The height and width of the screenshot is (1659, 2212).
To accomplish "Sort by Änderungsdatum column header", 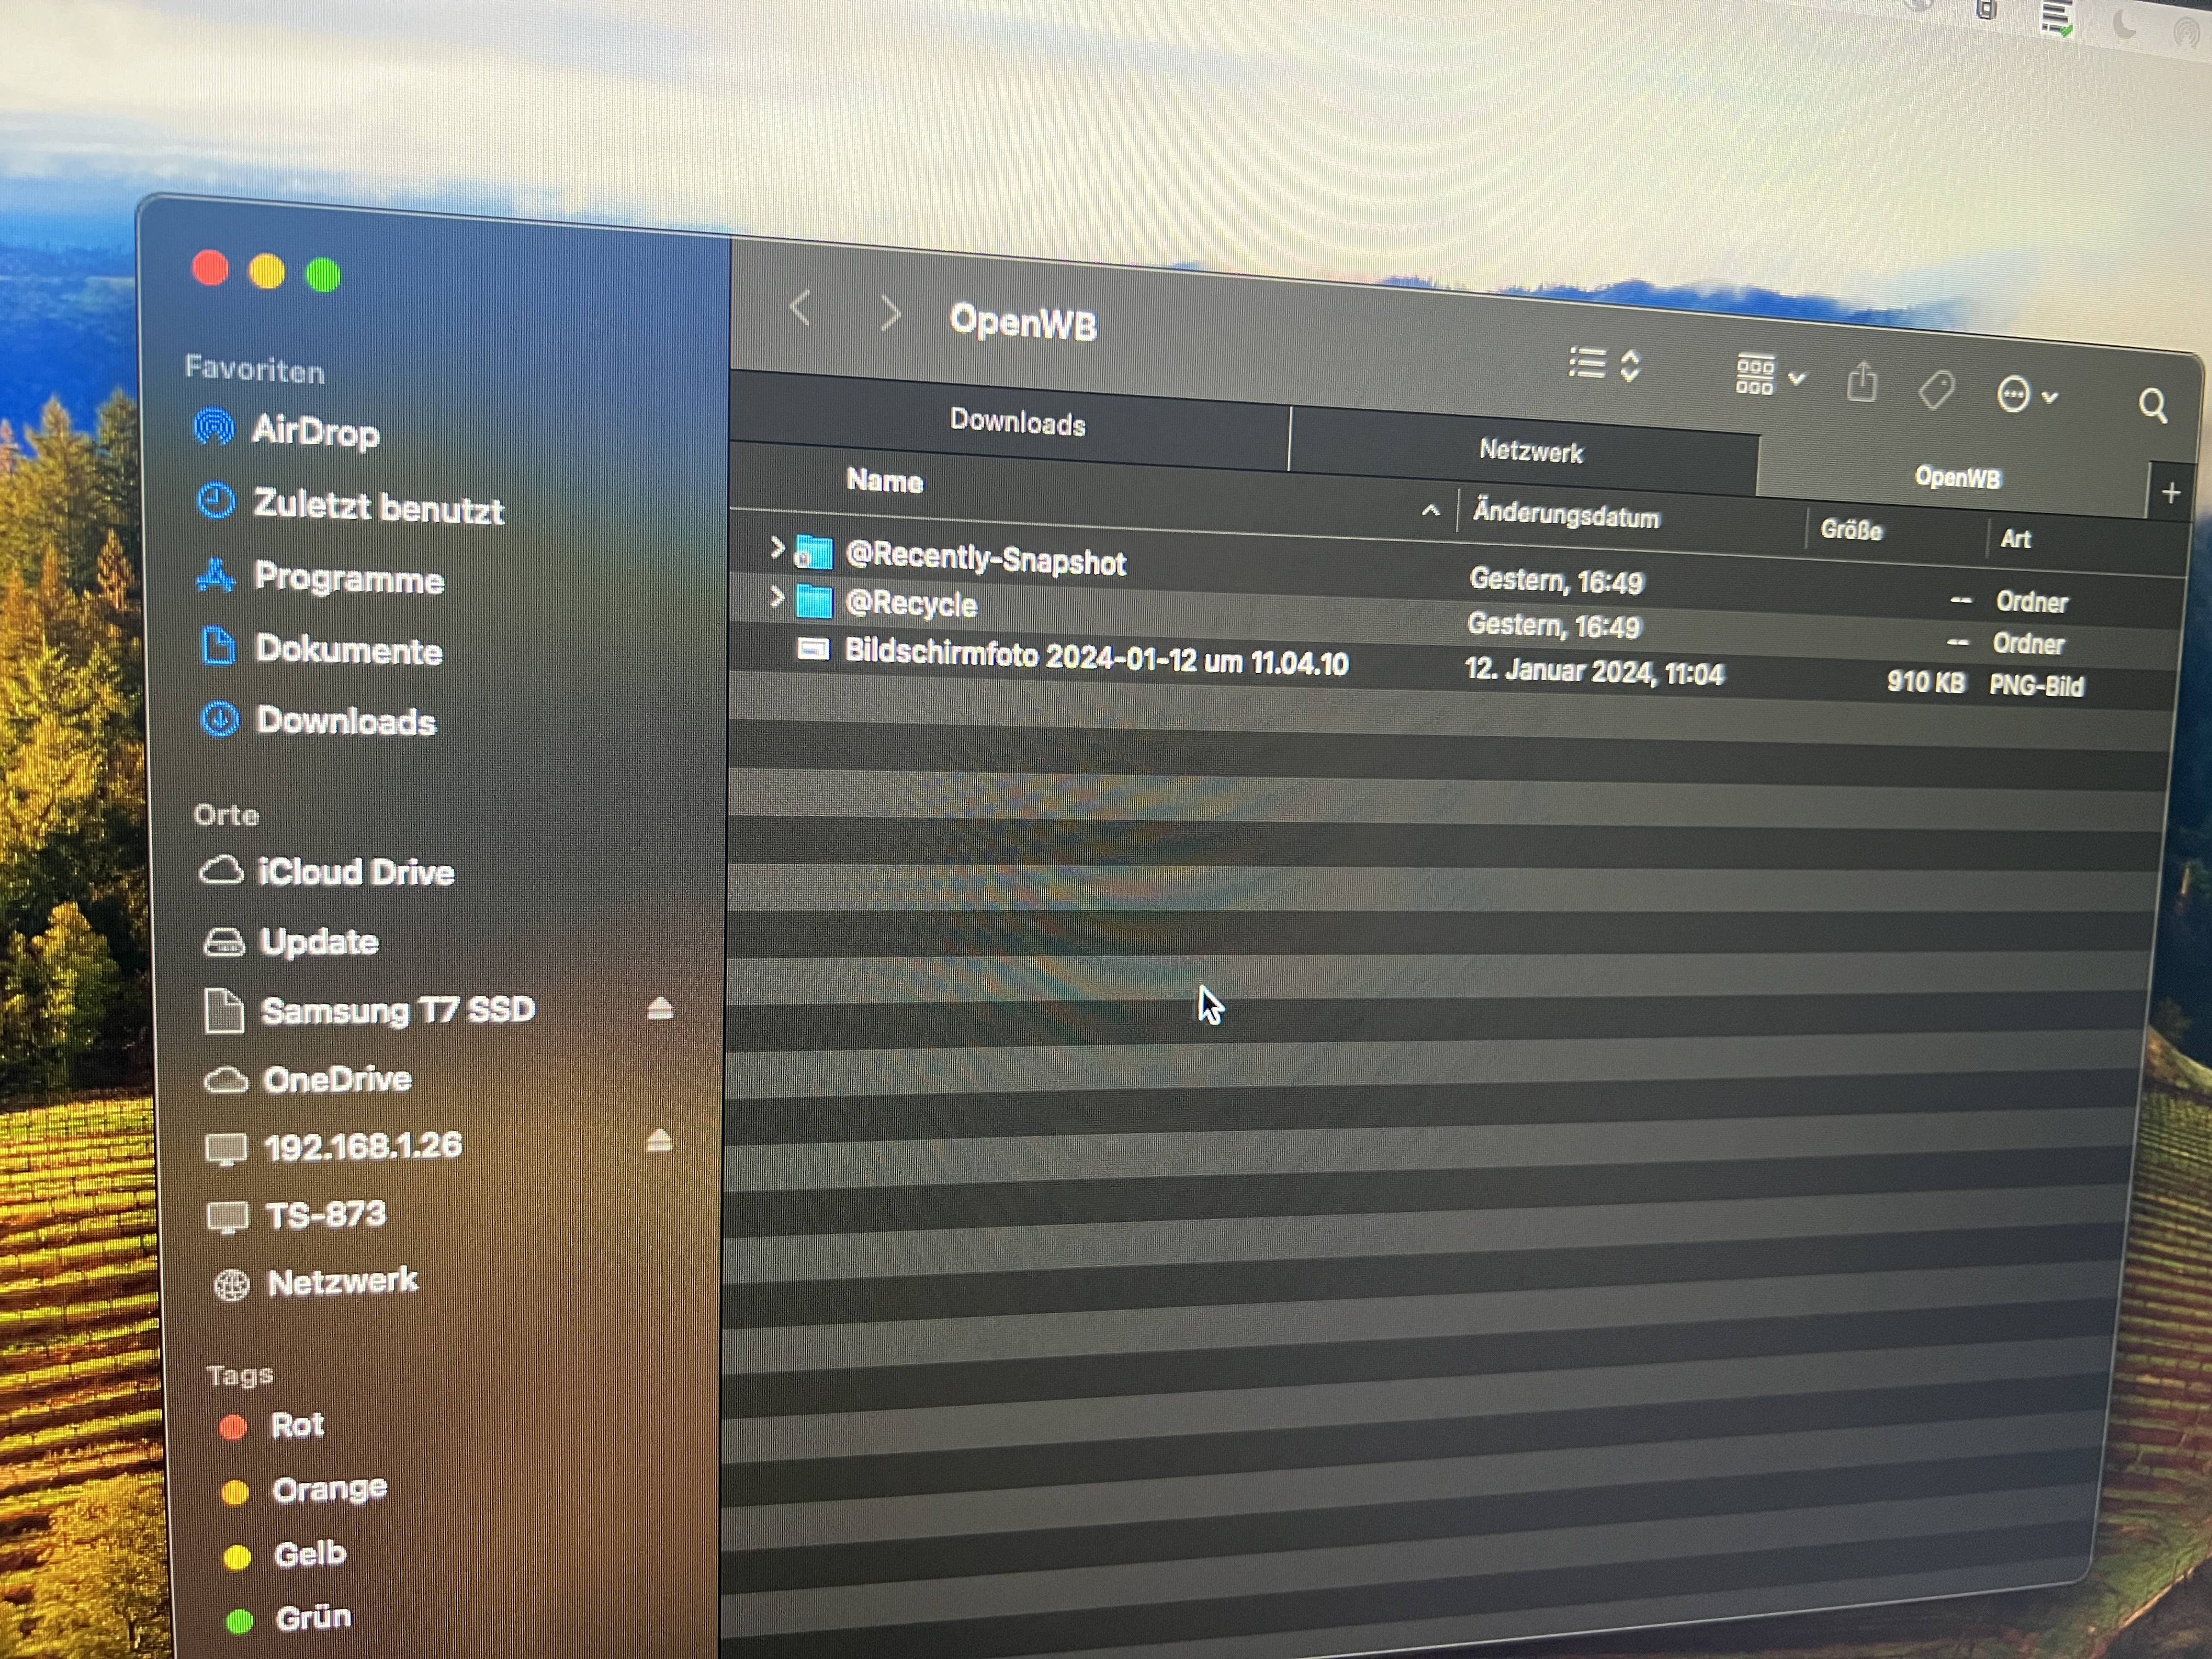I will click(1565, 516).
